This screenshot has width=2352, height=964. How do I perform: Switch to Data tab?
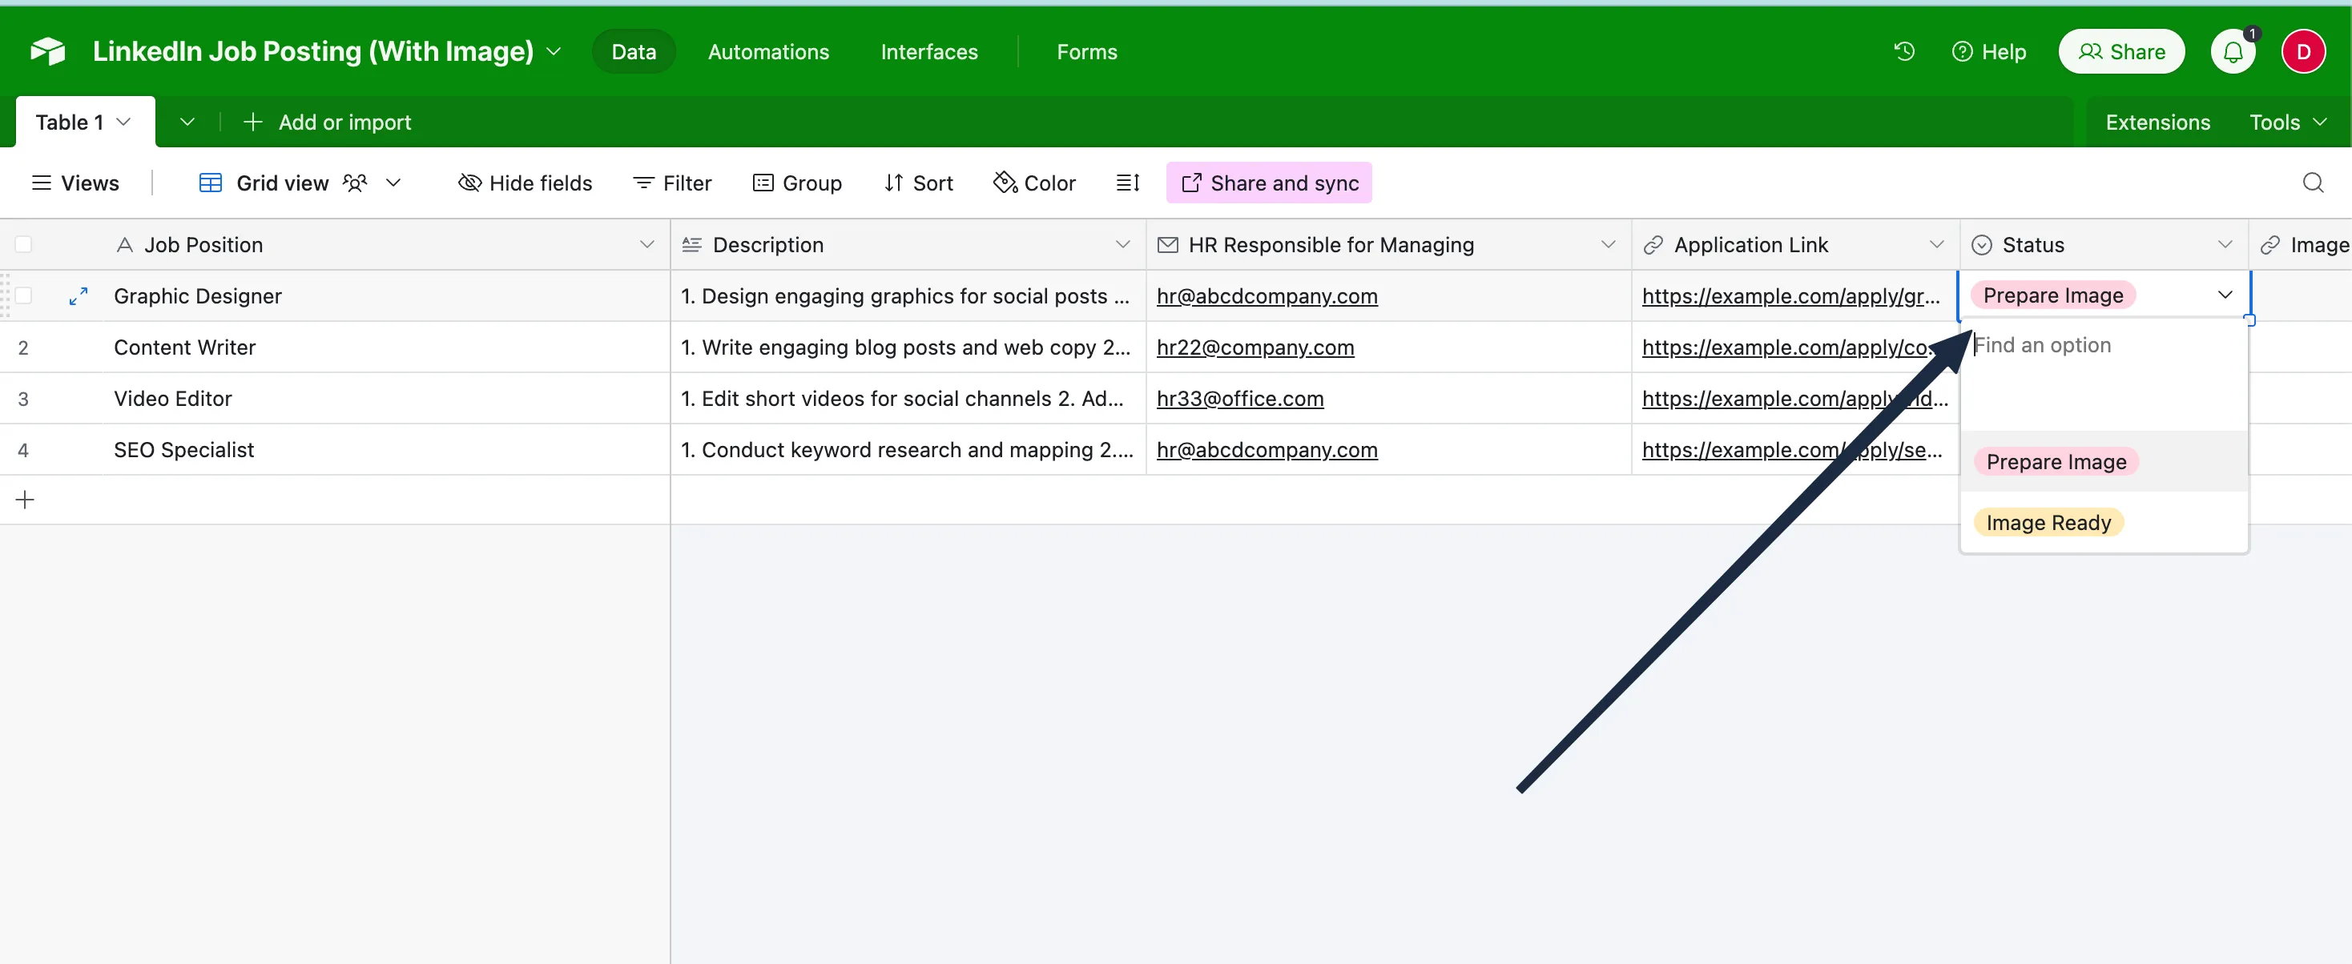(634, 52)
